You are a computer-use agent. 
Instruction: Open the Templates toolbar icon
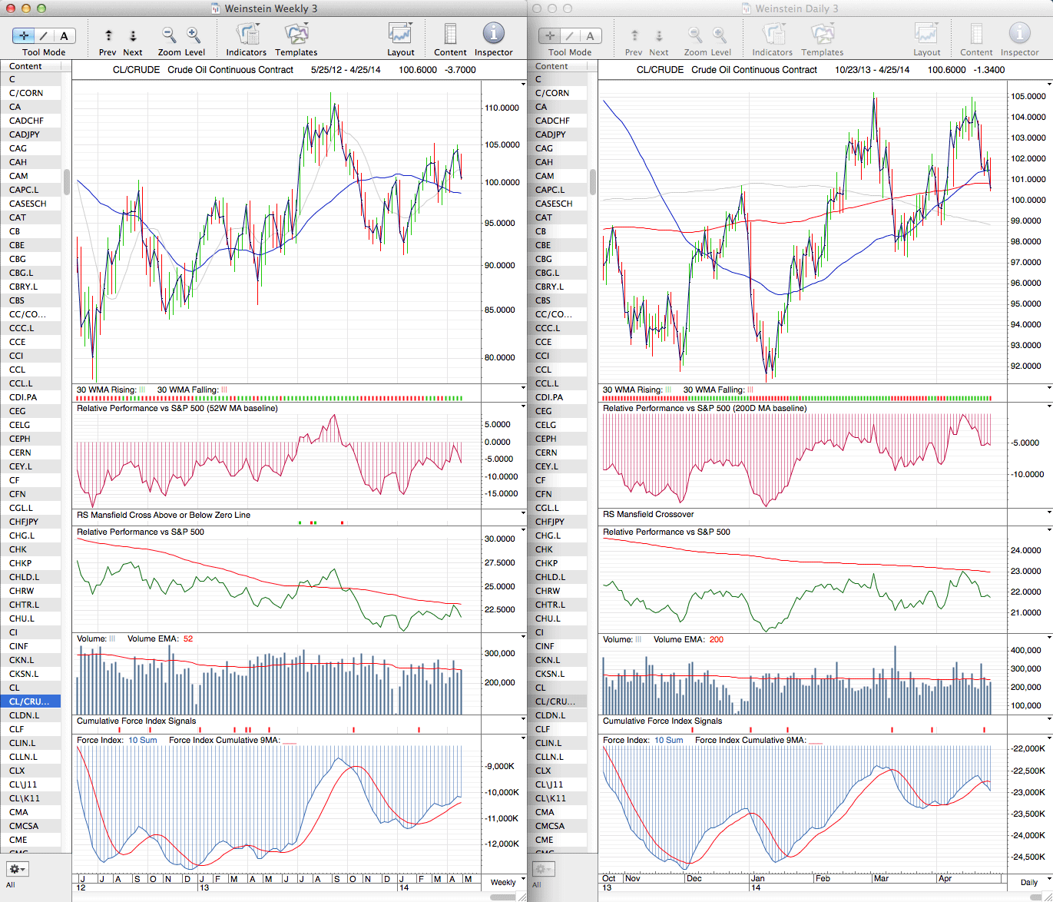point(296,35)
